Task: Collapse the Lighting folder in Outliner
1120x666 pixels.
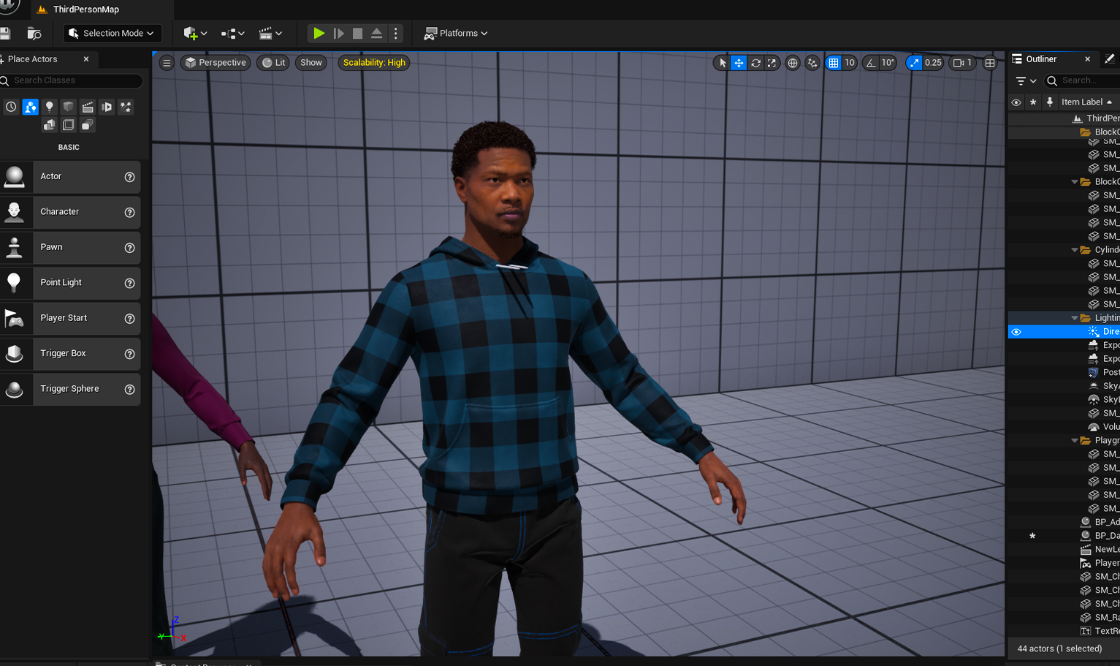Action: click(x=1074, y=318)
